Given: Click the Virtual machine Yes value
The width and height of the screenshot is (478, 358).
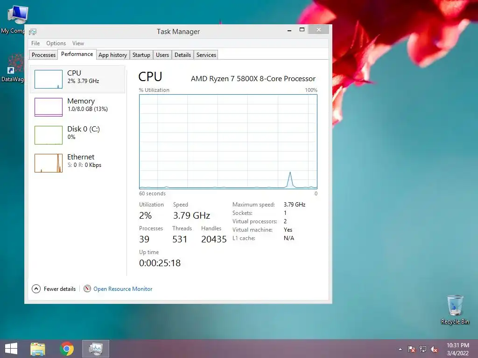Looking at the screenshot, I should pyautogui.click(x=288, y=230).
